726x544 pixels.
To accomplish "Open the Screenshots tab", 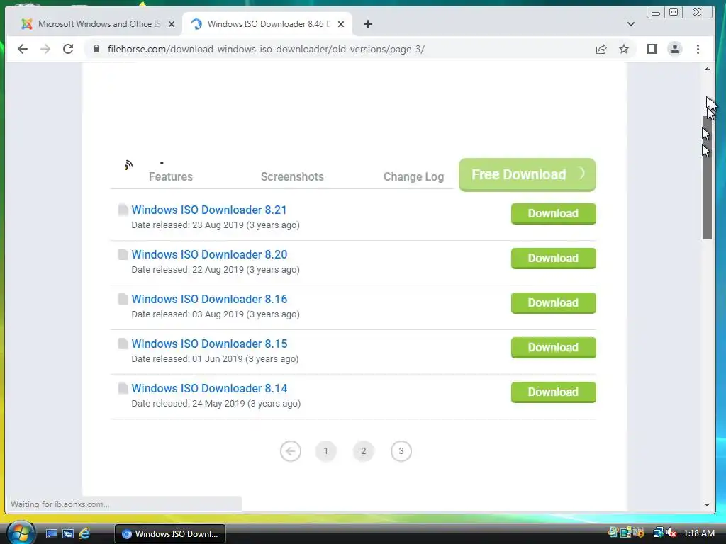I will coord(292,176).
